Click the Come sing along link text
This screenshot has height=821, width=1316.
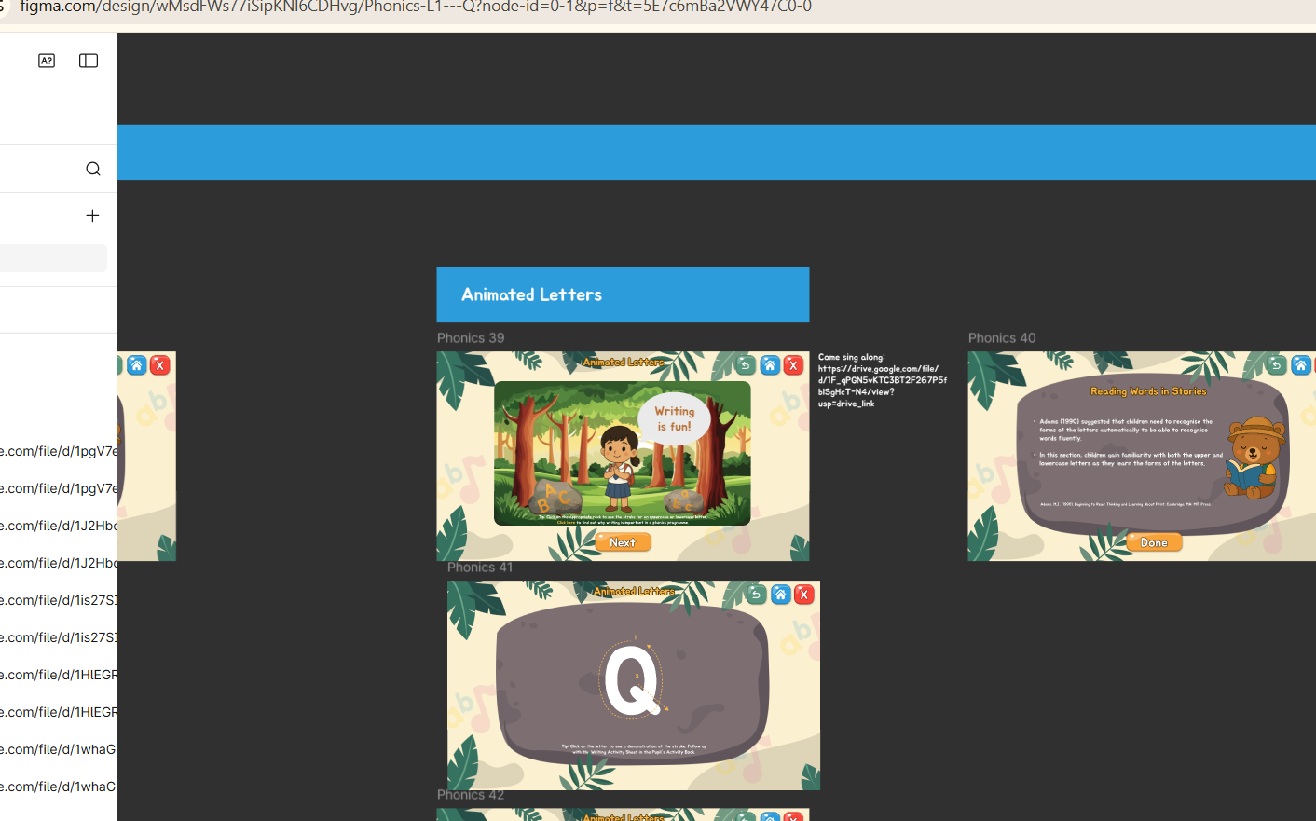tap(881, 380)
